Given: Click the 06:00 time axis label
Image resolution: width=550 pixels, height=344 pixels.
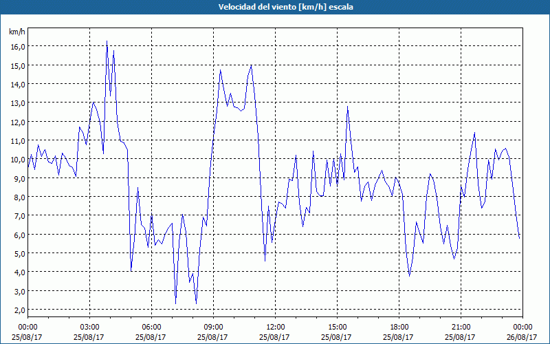Looking at the screenshot, I should coord(151,327).
